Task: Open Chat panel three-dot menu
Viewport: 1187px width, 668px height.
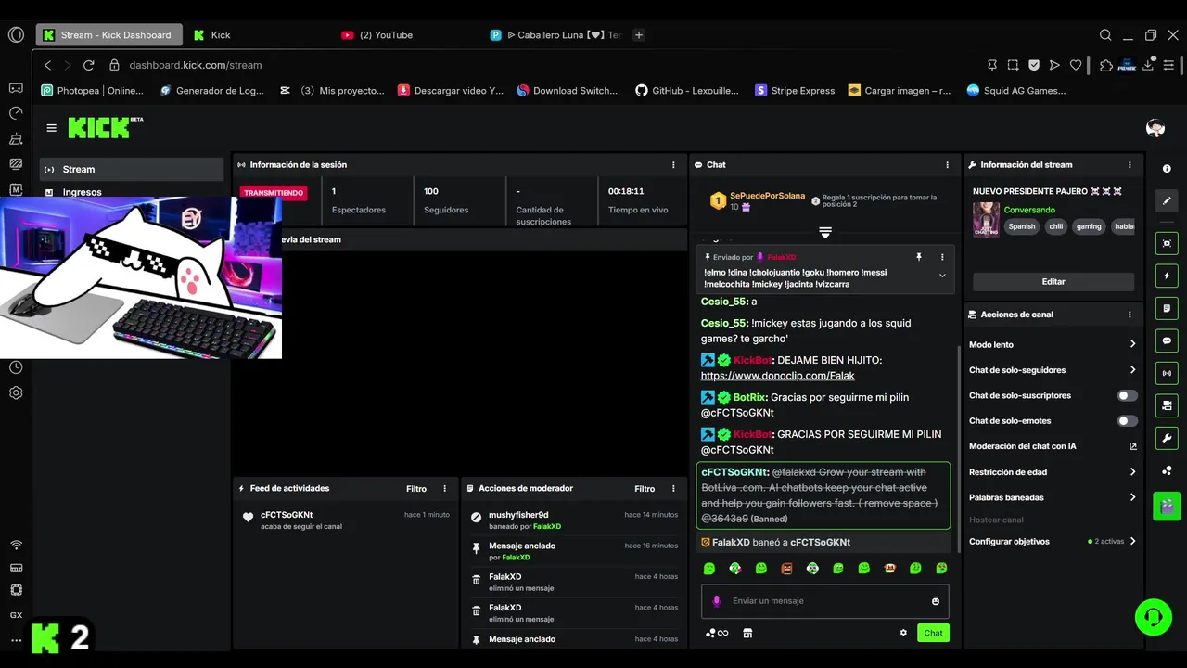Action: pyautogui.click(x=947, y=165)
